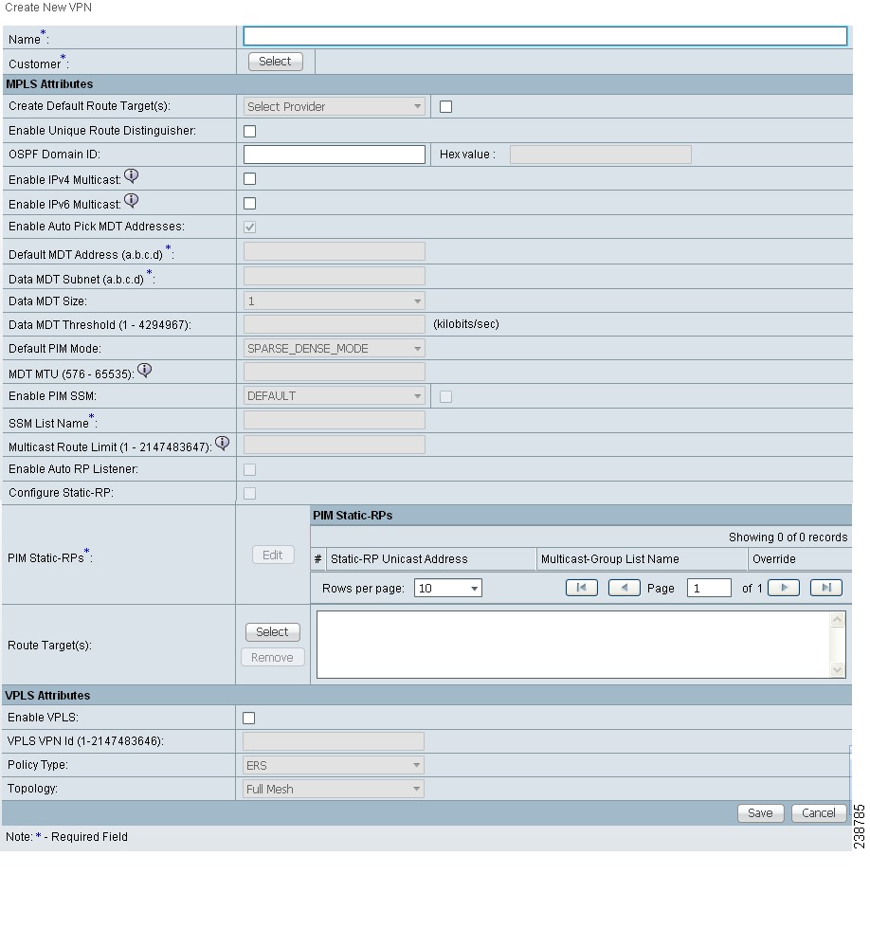Screen dimensions: 870x947
Task: Click the Route Target(s) Remove button
Action: pyautogui.click(x=272, y=657)
